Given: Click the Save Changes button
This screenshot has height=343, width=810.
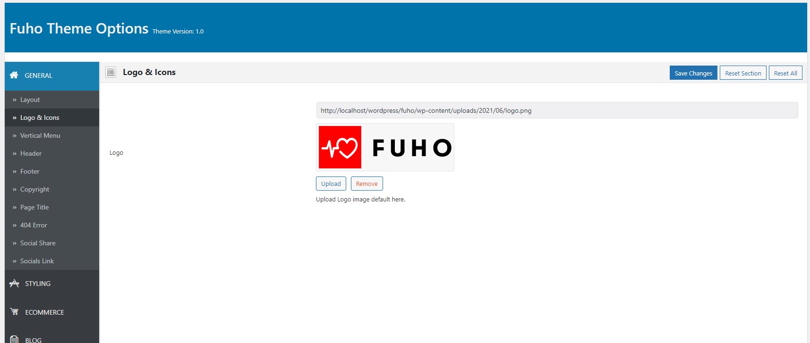Looking at the screenshot, I should tap(693, 73).
